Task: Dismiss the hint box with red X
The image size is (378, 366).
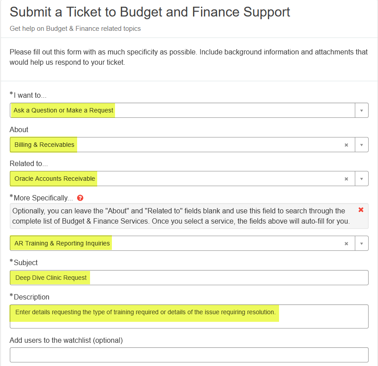Action: tap(361, 210)
